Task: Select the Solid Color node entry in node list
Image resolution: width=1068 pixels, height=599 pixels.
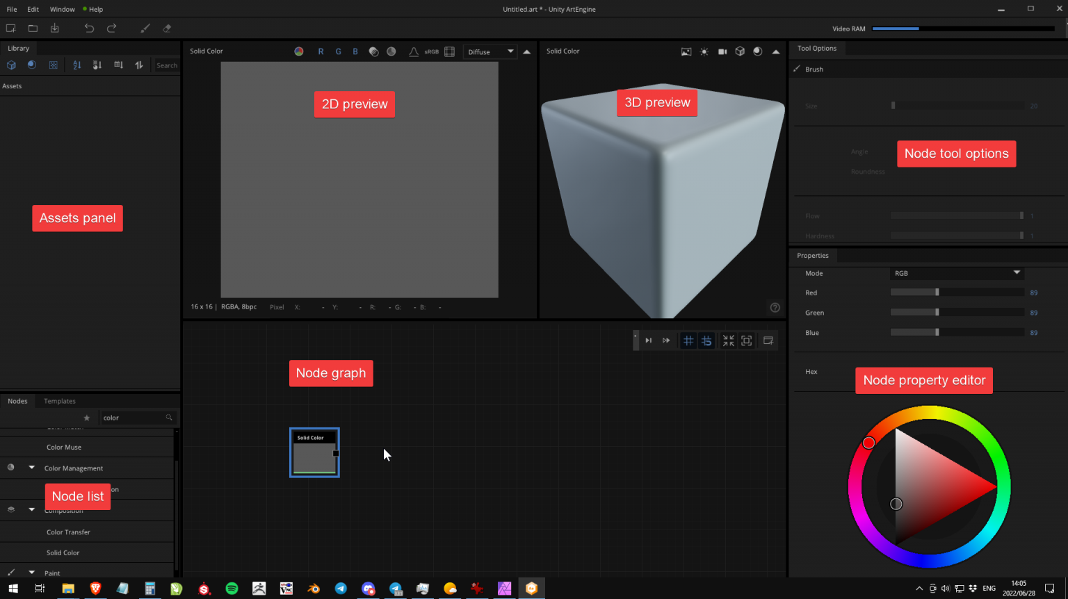Action: coord(63,552)
